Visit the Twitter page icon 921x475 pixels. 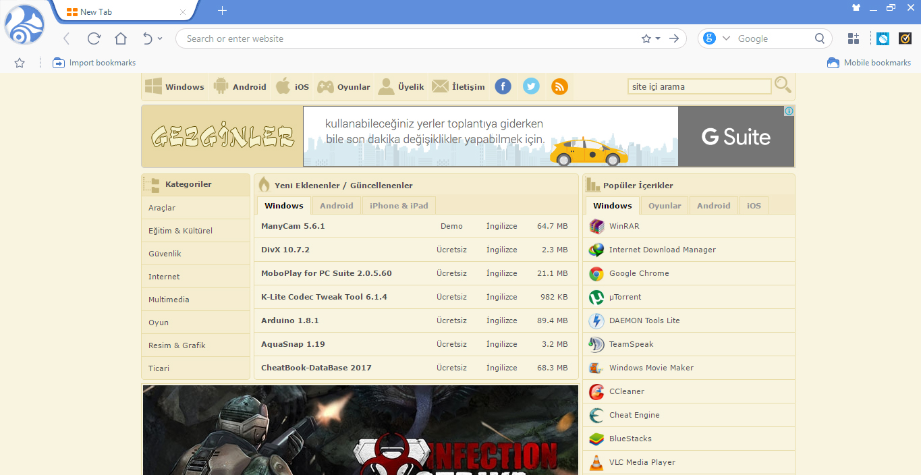coord(531,86)
